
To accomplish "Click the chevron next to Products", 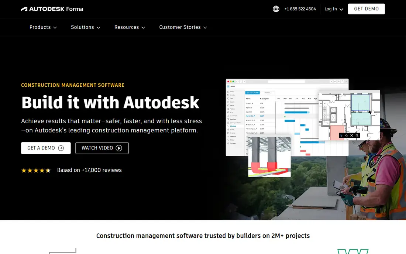I will click(55, 27).
